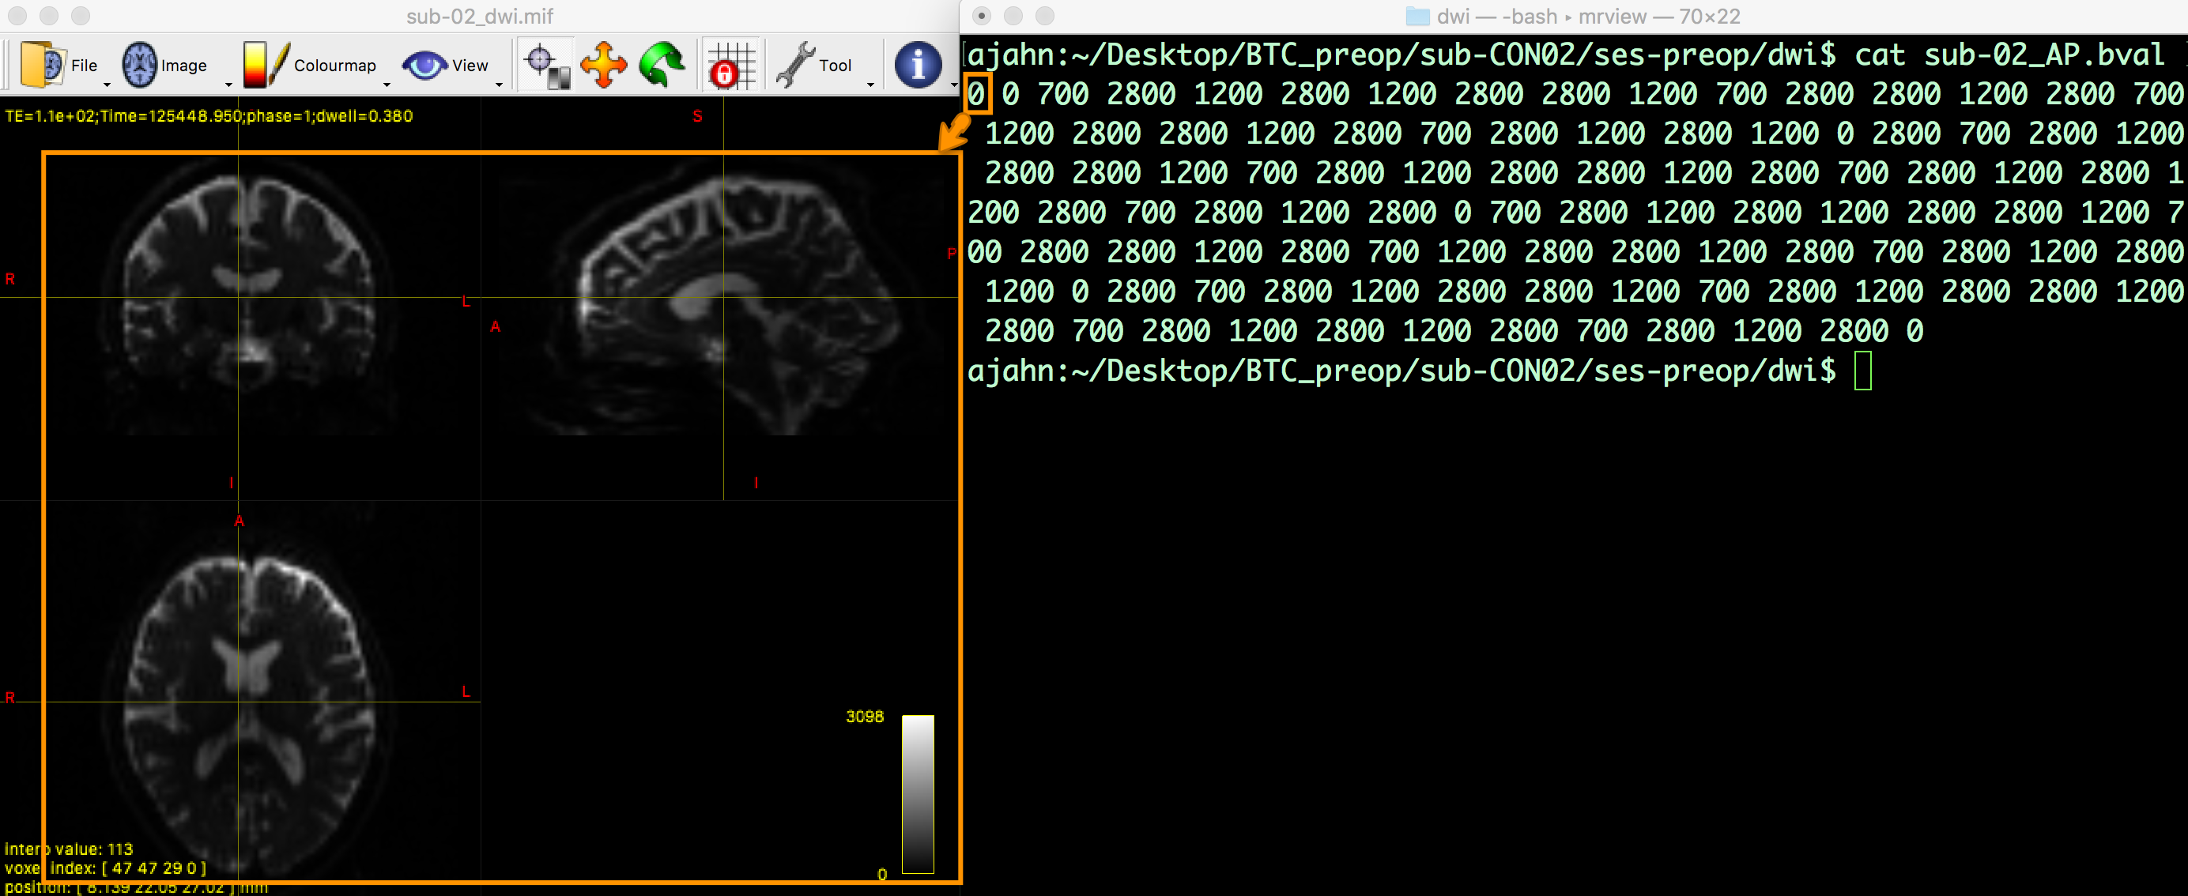Viewport: 2188px width, 896px height.
Task: Click inside the sagittal brain view
Action: point(722,297)
